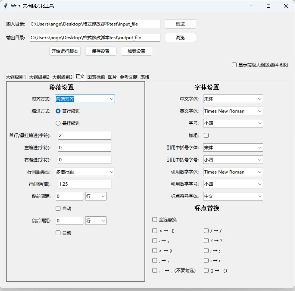This screenshot has width=295, height=291.
Task: Click 浏览 next to the output directory
Action: coord(180,37)
